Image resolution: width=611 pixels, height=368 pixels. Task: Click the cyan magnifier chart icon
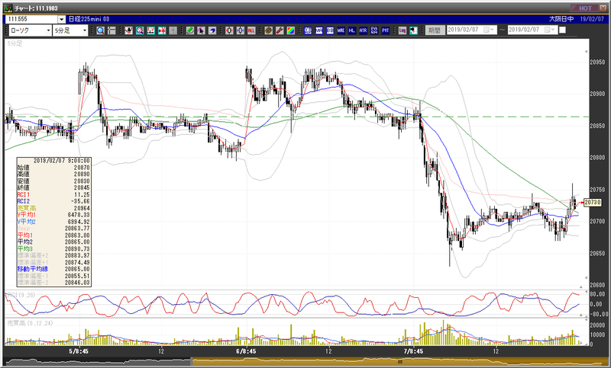(140, 30)
